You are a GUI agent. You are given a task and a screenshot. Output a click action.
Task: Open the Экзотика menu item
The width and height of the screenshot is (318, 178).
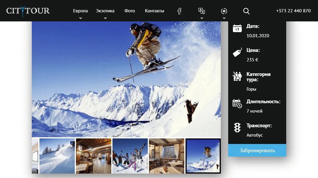105,11
